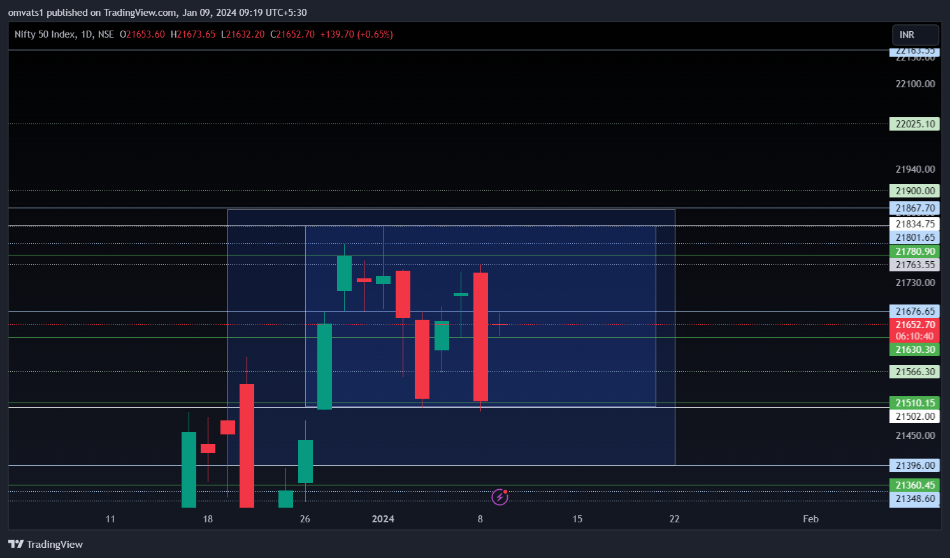Select the green 21510.15 price label

click(914, 403)
